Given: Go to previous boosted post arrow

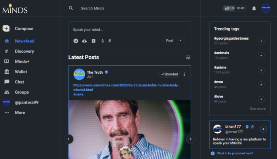Looking at the screenshot, I should point(68,139).
